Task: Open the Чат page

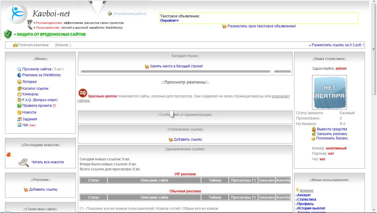Action: pyautogui.click(x=25, y=125)
